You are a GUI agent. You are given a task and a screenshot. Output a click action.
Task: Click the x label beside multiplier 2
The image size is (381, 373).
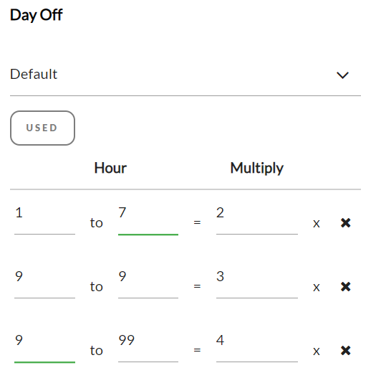(316, 223)
